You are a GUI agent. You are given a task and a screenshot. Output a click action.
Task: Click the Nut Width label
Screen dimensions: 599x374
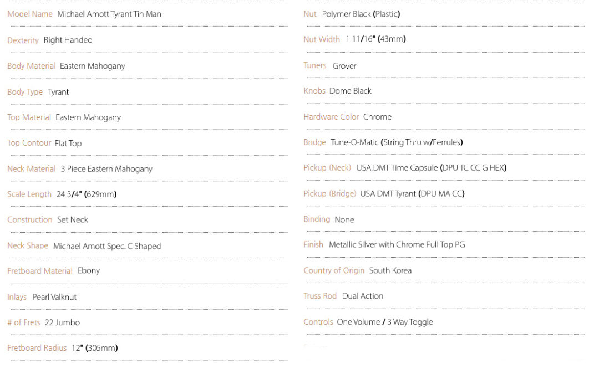pos(322,39)
